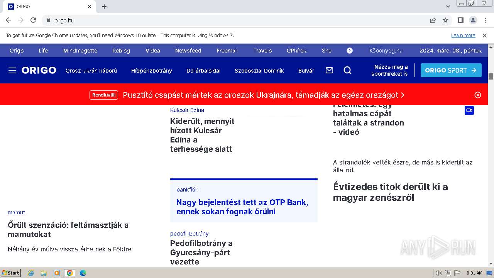Open a new browser tab

click(104, 7)
